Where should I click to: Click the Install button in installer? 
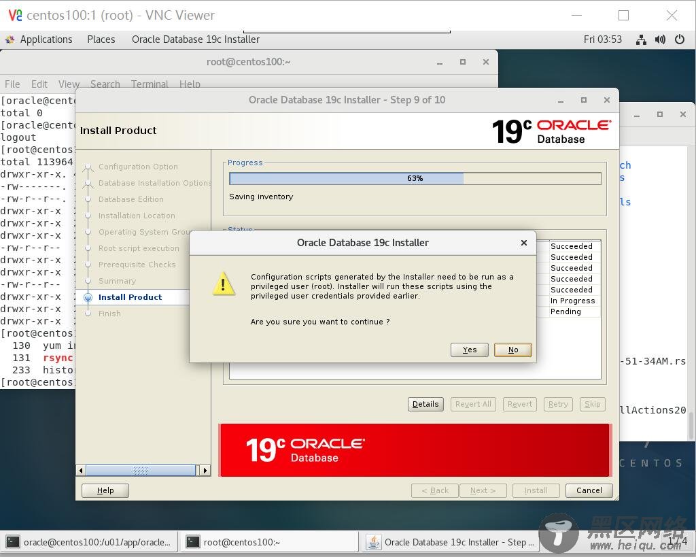pos(536,490)
